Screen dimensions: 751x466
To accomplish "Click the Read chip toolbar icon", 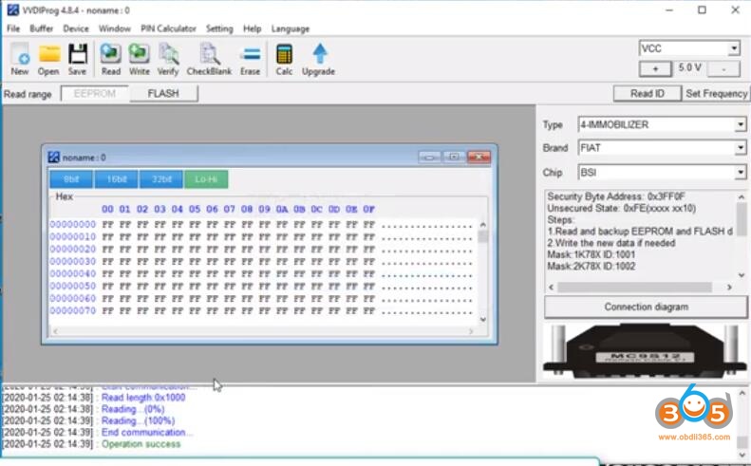I will tap(111, 59).
